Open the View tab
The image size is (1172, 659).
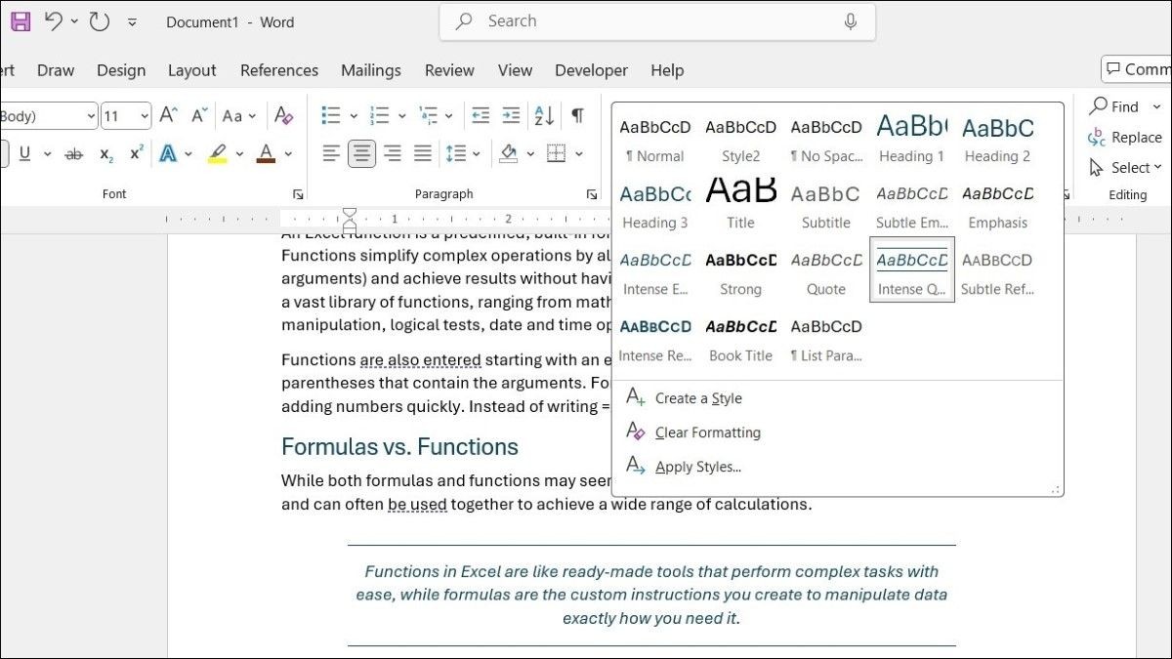click(515, 70)
